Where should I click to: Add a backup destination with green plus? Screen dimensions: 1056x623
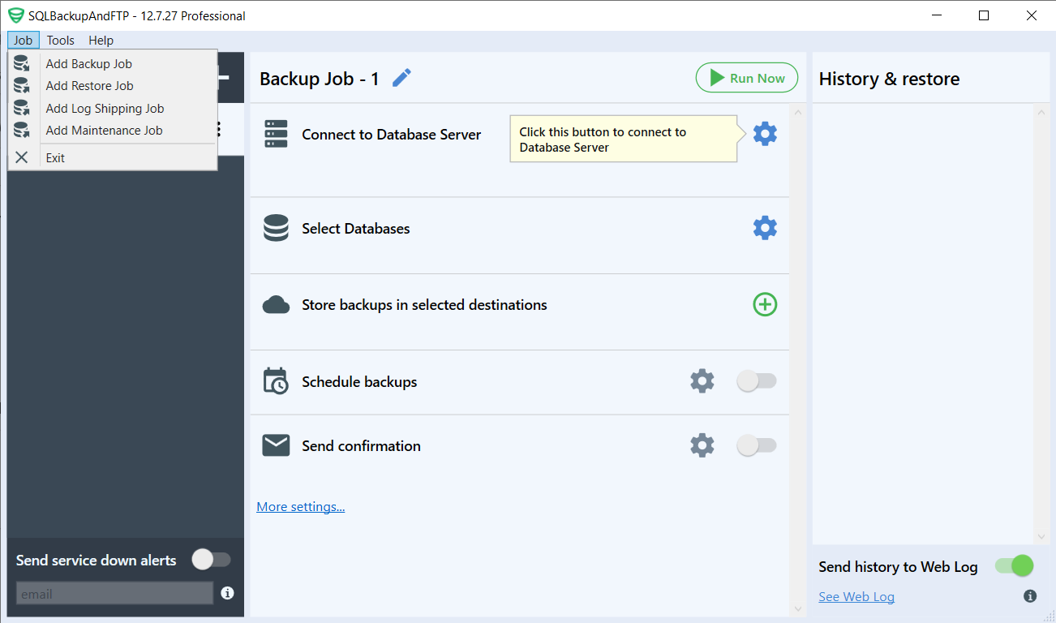(764, 304)
